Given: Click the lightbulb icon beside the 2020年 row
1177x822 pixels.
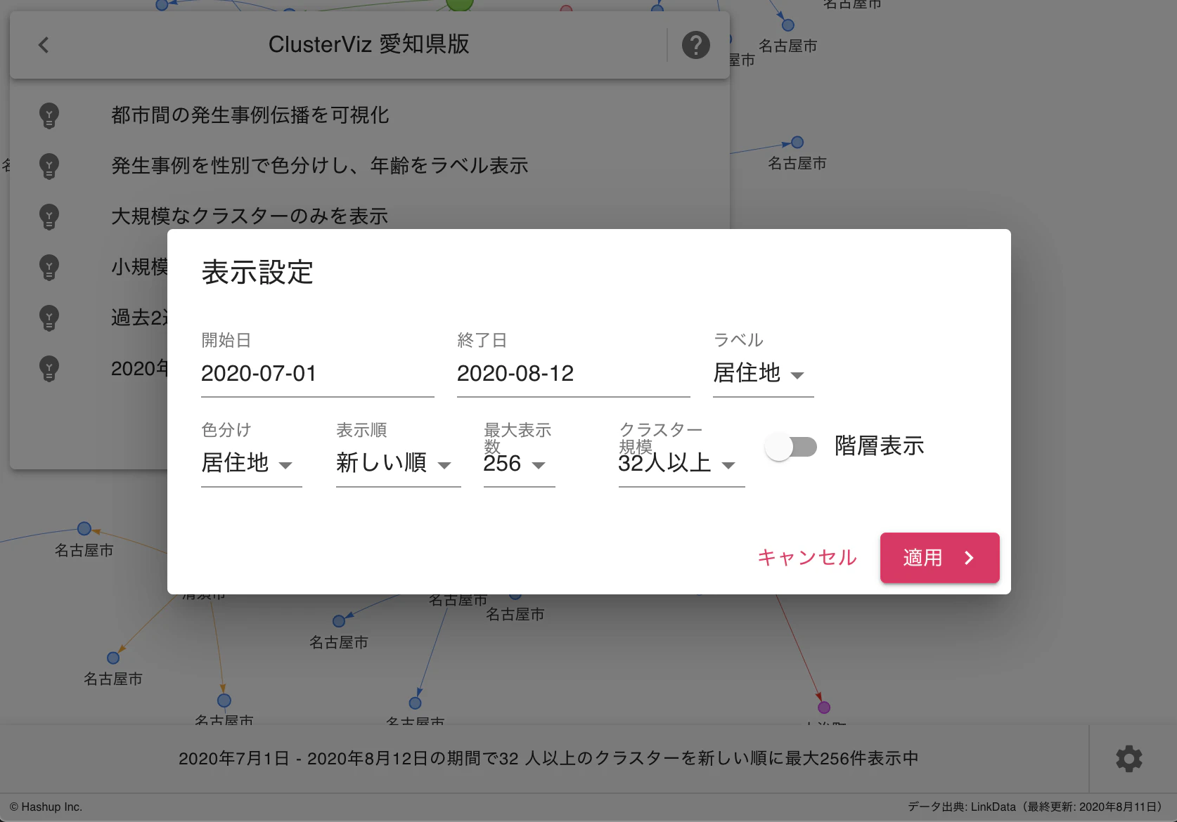Looking at the screenshot, I should click(x=49, y=368).
